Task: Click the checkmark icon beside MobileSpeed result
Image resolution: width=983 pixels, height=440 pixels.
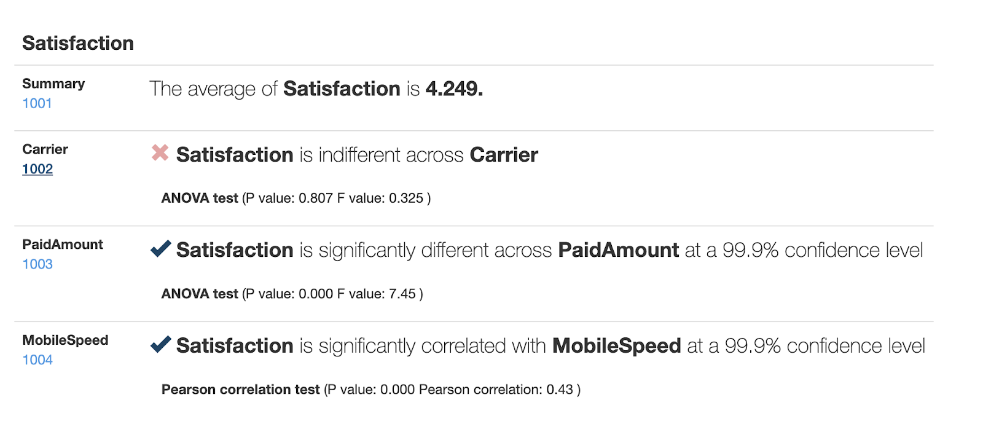Action: [x=160, y=344]
